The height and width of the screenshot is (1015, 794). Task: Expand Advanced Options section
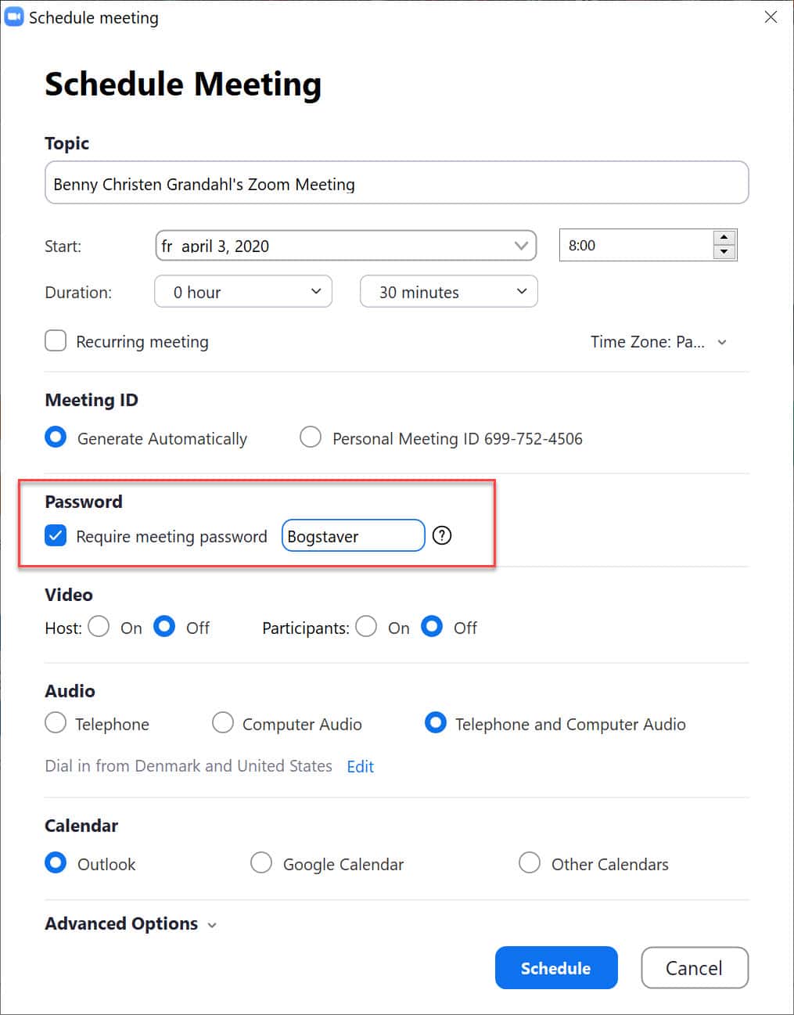(x=131, y=924)
